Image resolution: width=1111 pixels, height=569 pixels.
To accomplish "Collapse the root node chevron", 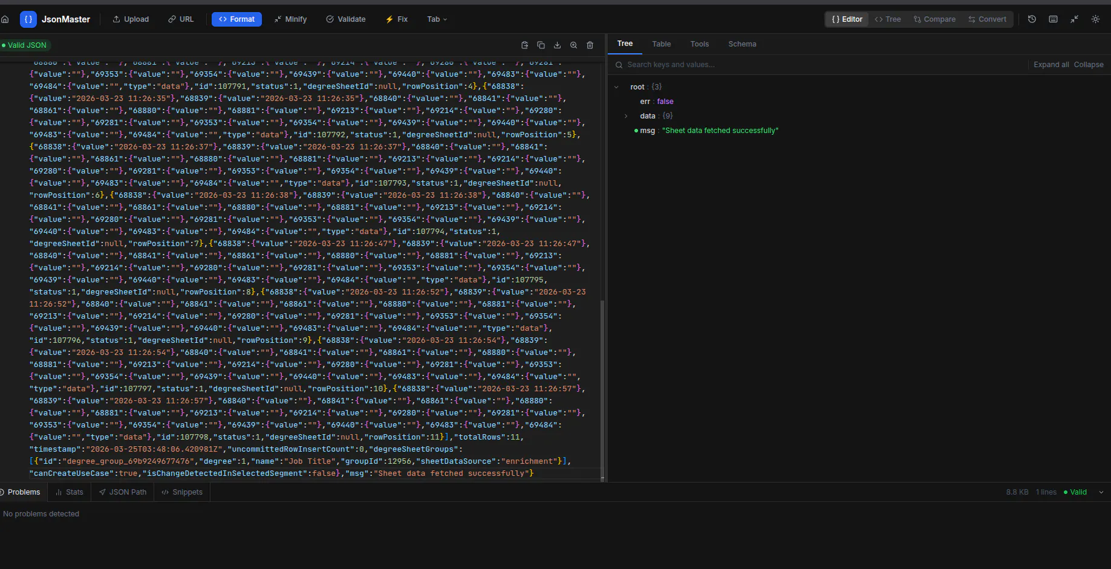I will (x=616, y=87).
